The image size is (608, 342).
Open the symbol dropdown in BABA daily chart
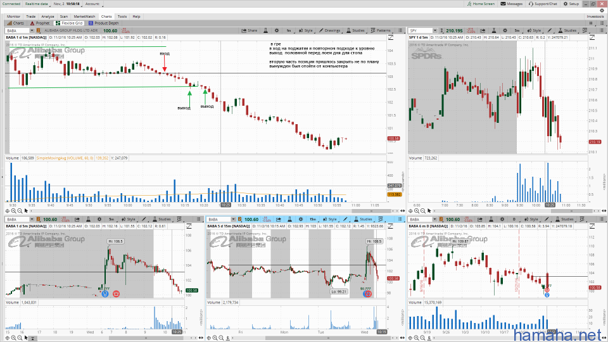tap(434, 220)
